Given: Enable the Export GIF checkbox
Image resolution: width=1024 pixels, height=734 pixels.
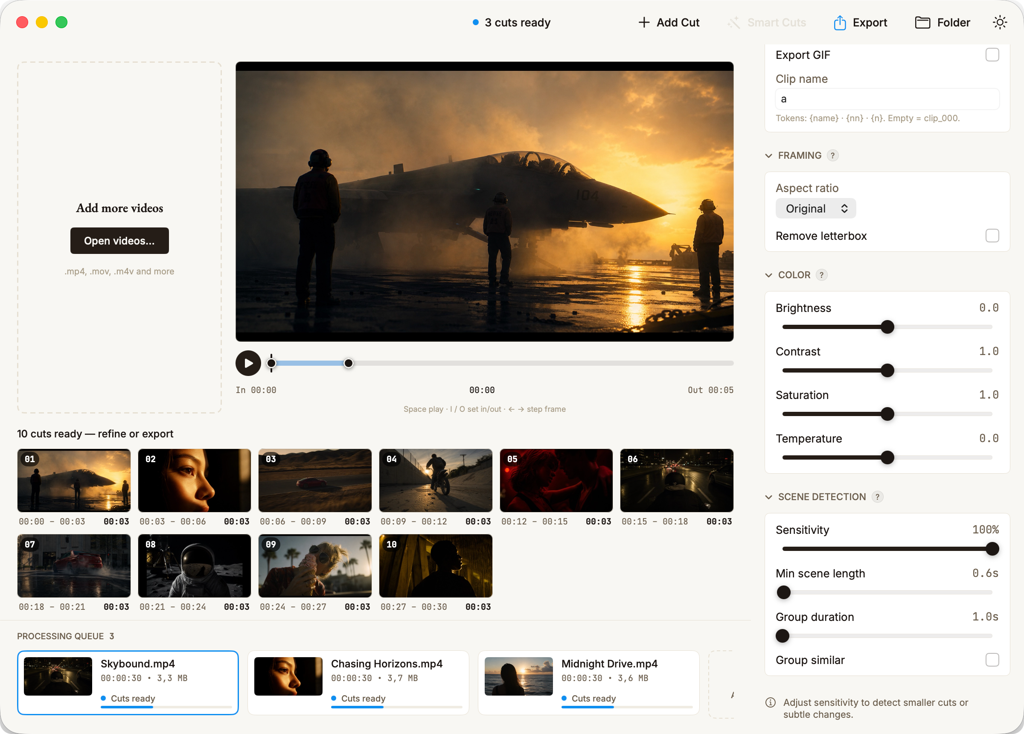Looking at the screenshot, I should point(992,55).
